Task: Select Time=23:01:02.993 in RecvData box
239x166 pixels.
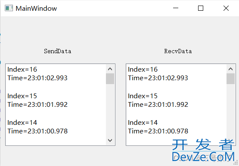Action: pyautogui.click(x=158, y=78)
